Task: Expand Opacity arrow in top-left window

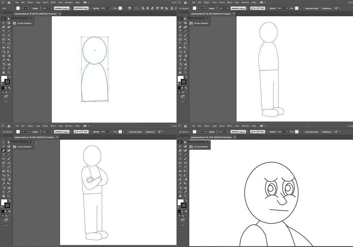Action: [x=111, y=8]
